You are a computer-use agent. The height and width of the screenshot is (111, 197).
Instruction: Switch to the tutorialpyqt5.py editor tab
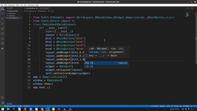pyautogui.click(x=30, y=8)
